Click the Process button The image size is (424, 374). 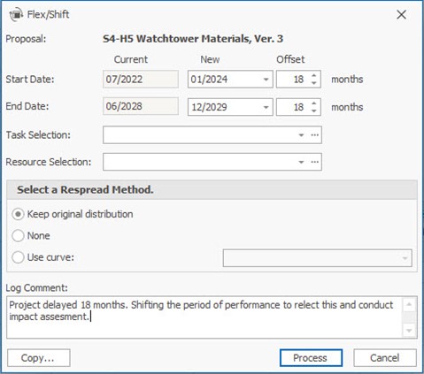pyautogui.click(x=311, y=358)
